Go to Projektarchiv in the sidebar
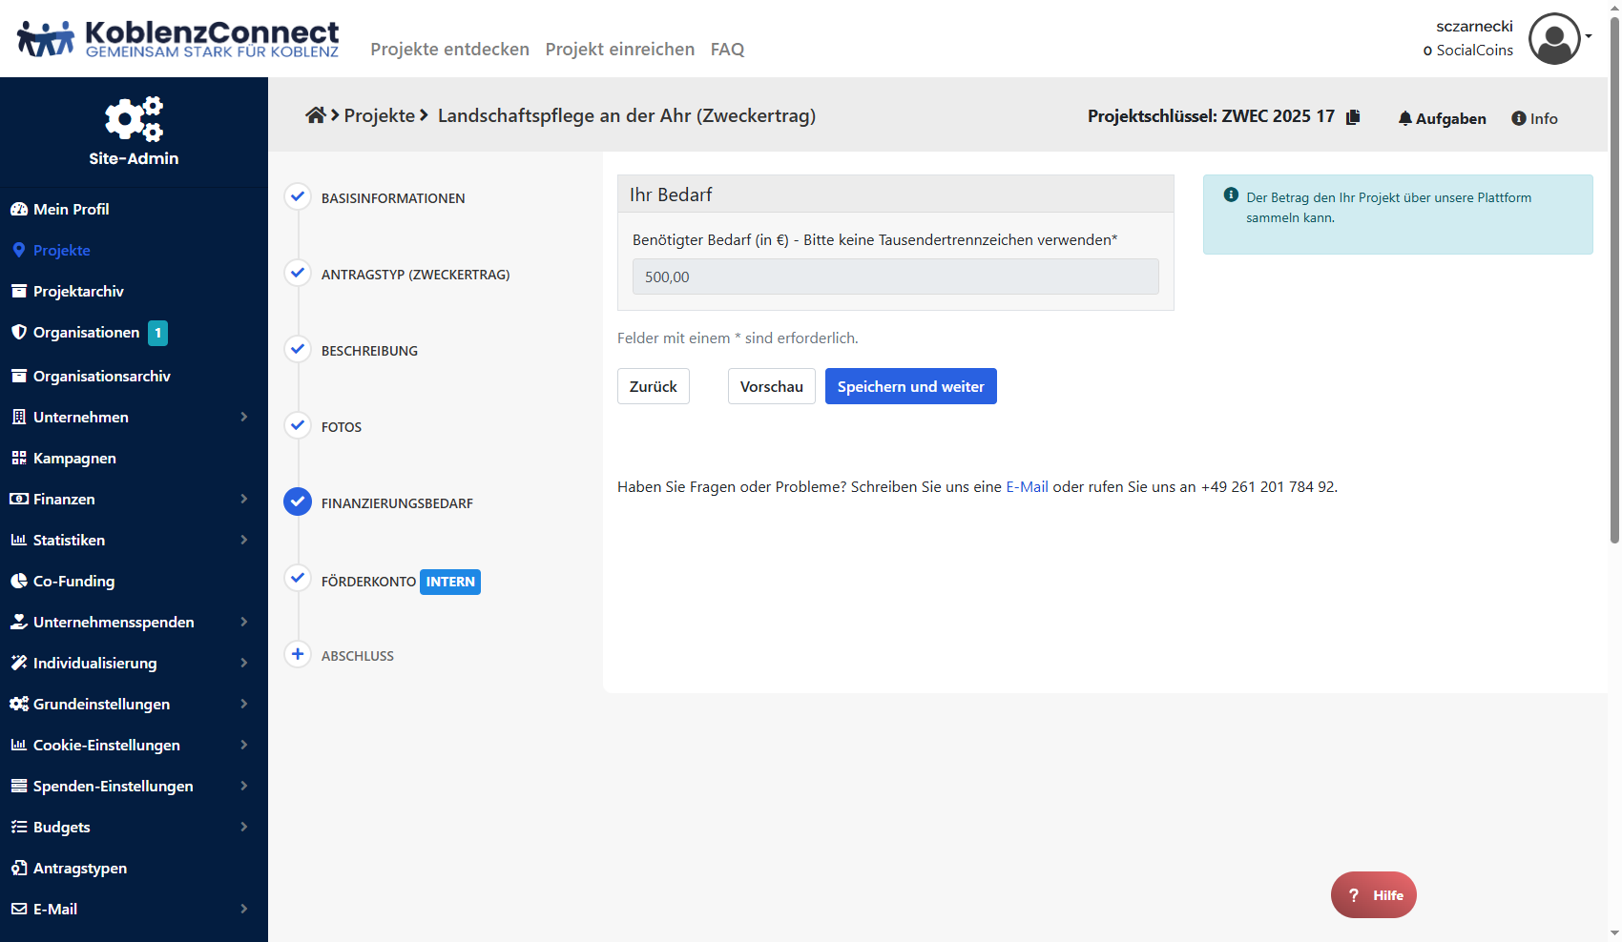Viewport: 1622px width, 942px height. pos(78,292)
